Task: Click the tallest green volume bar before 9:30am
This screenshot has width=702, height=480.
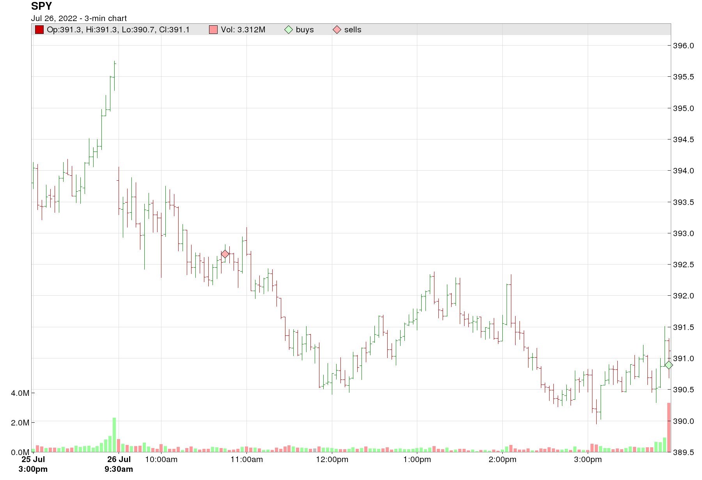Action: (114, 435)
